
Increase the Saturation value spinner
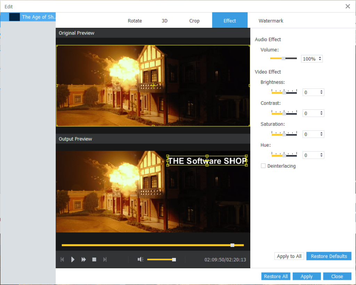(x=321, y=133)
